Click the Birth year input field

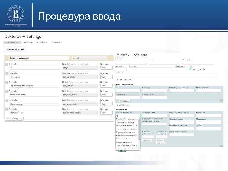(x=121, y=69)
